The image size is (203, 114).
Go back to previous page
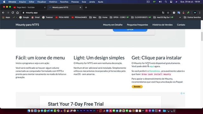3,13
